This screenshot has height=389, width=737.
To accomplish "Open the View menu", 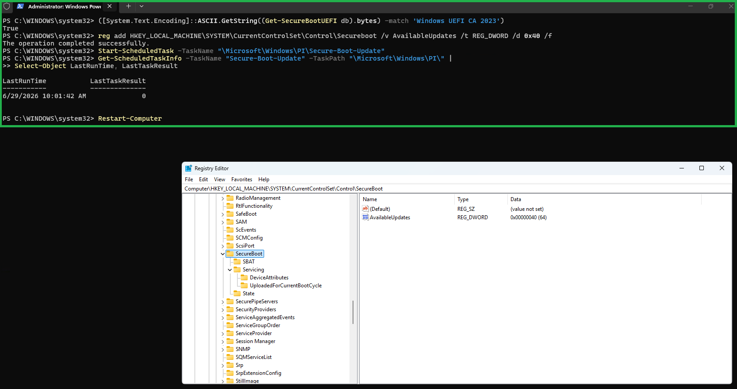I will click(x=219, y=179).
